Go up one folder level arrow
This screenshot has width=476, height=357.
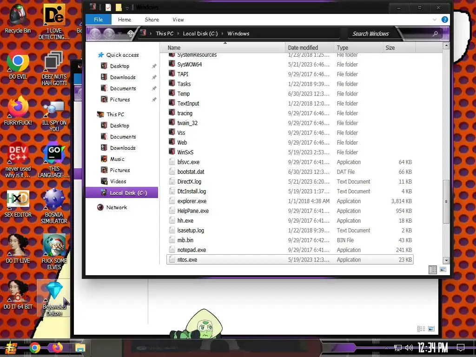131,33
